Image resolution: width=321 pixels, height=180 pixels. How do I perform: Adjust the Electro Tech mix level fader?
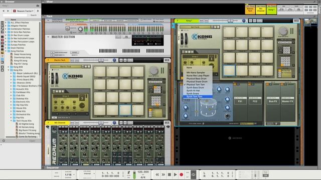pyautogui.click(x=101, y=60)
